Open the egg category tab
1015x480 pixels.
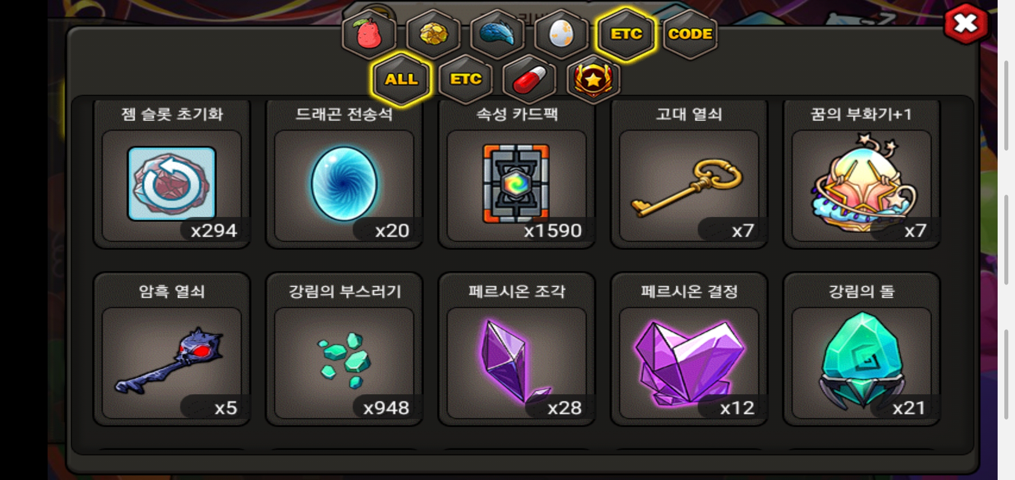coord(561,34)
